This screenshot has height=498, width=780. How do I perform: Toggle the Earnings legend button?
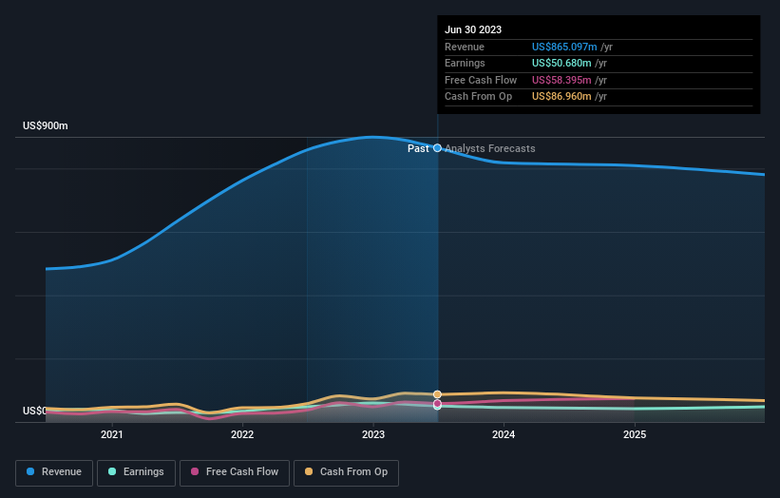click(136, 472)
